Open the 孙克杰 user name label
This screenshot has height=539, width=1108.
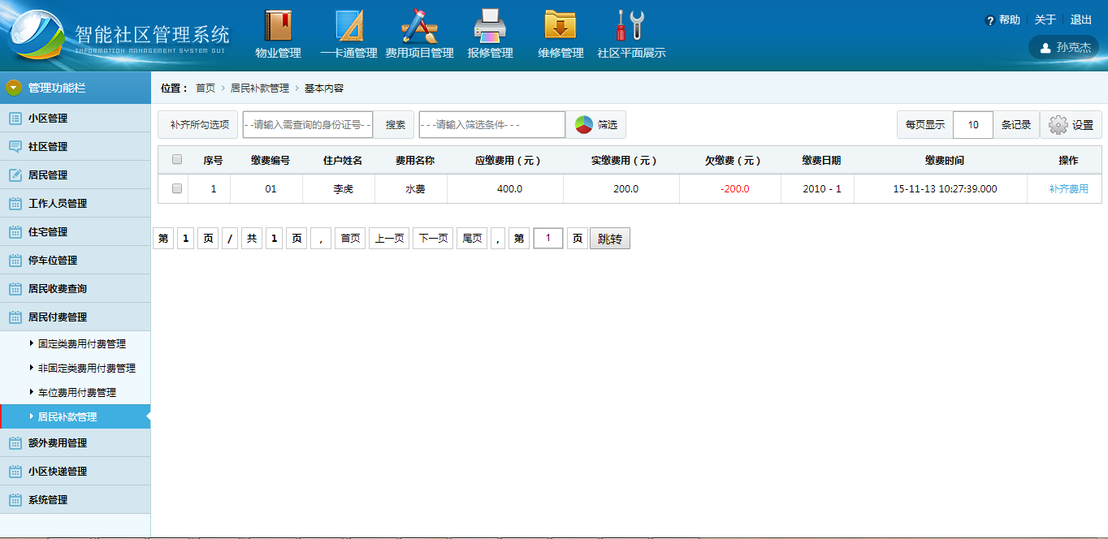(1074, 48)
